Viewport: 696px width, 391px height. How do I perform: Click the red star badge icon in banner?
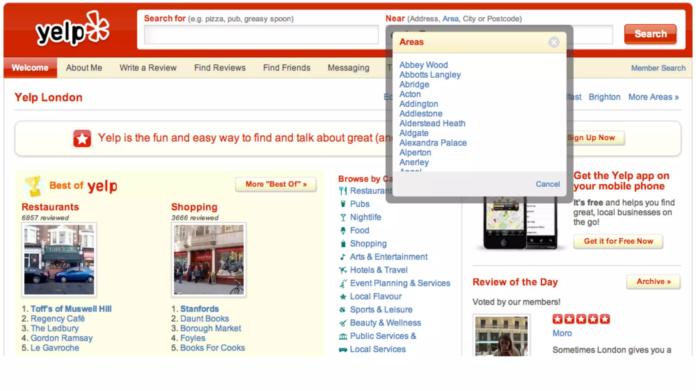coord(82,138)
